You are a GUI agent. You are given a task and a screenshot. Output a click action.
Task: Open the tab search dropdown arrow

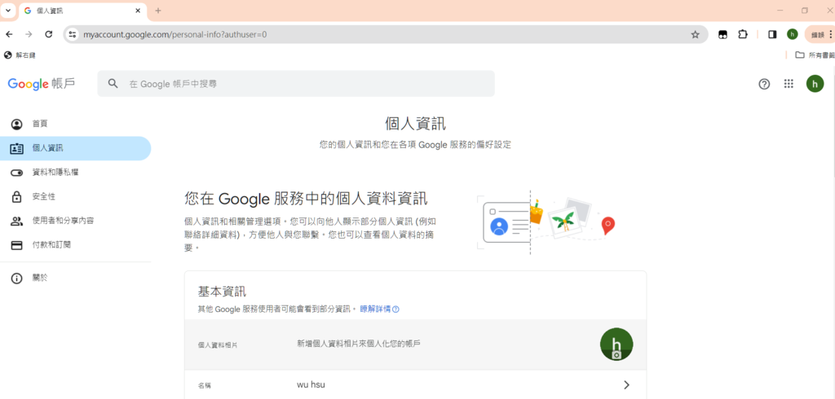pyautogui.click(x=8, y=11)
